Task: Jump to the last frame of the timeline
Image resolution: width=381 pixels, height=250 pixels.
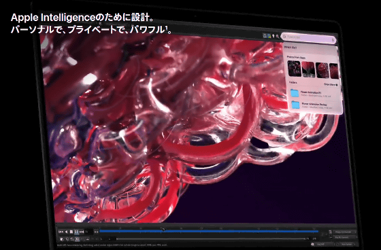Action: 82,232
